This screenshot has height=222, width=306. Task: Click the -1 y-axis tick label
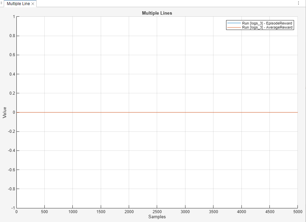point(13,208)
